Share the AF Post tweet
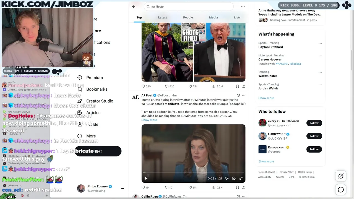 click(244, 187)
